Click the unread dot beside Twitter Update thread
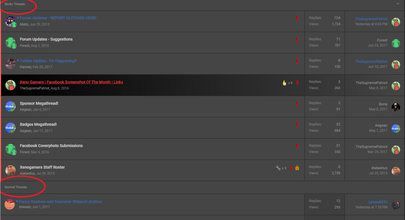The width and height of the screenshot is (405, 220). point(18,60)
